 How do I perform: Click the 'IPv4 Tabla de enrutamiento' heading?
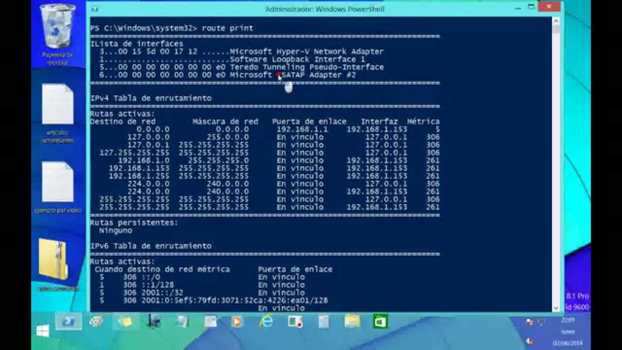(x=151, y=98)
